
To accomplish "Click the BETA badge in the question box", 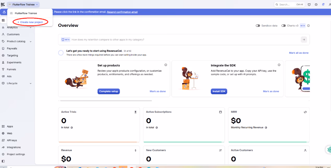I will [x=66, y=39].
